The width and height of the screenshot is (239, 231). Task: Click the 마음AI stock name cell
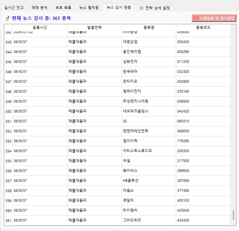point(149,190)
